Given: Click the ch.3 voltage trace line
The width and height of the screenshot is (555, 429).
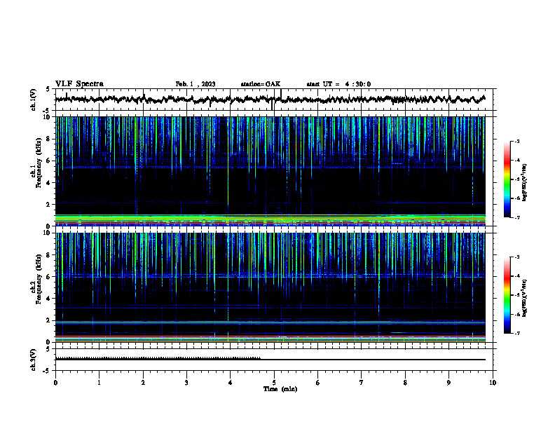Looking at the screenshot, I should pyautogui.click(x=270, y=359).
